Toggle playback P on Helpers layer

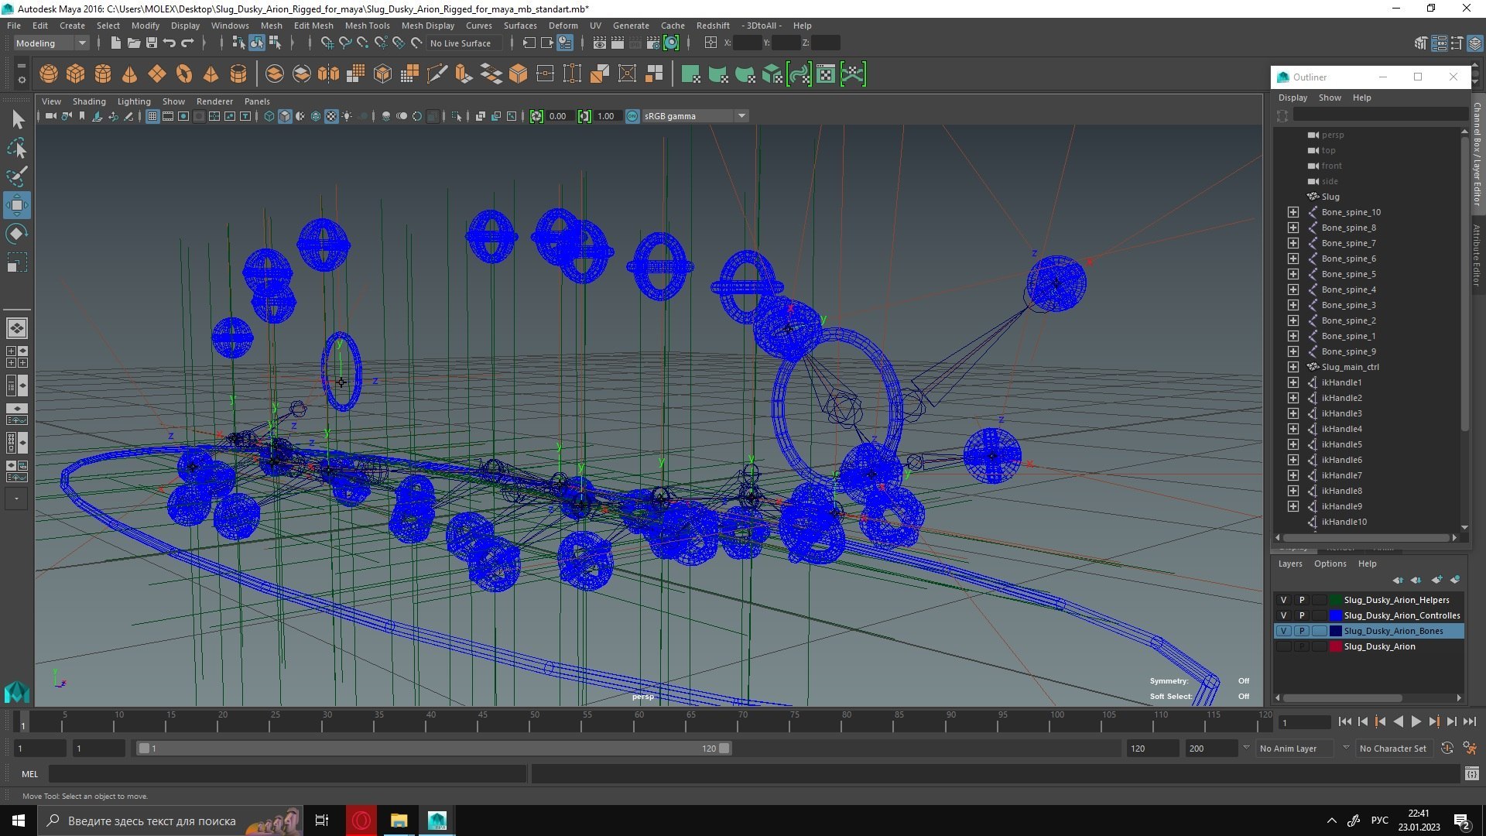click(x=1302, y=600)
